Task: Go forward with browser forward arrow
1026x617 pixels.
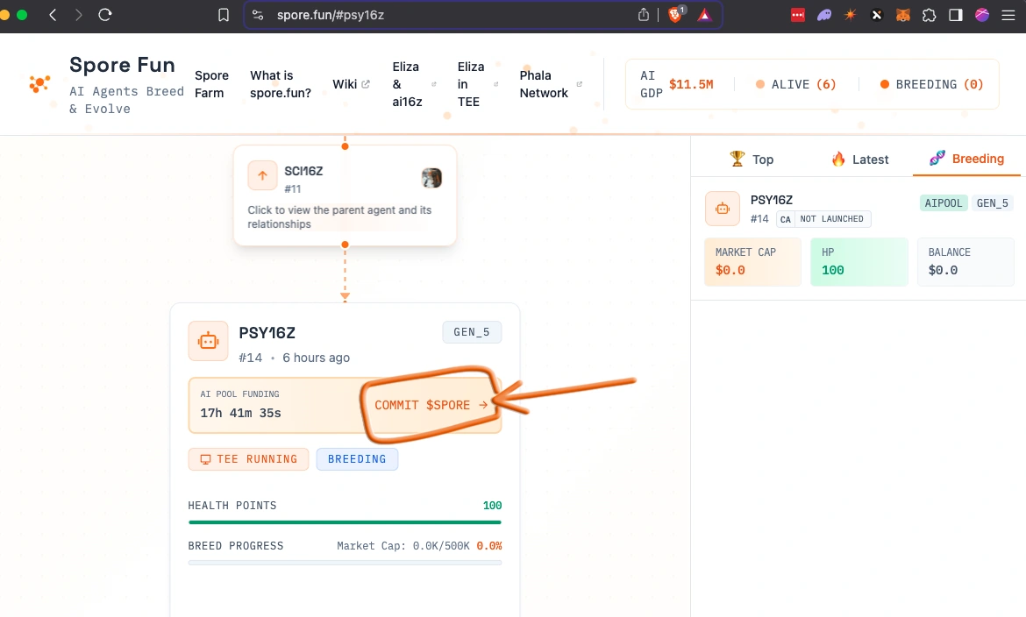Action: click(x=79, y=14)
